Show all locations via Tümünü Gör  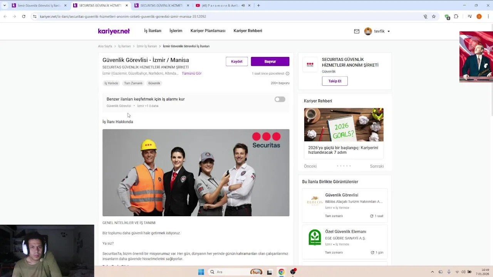(x=191, y=73)
